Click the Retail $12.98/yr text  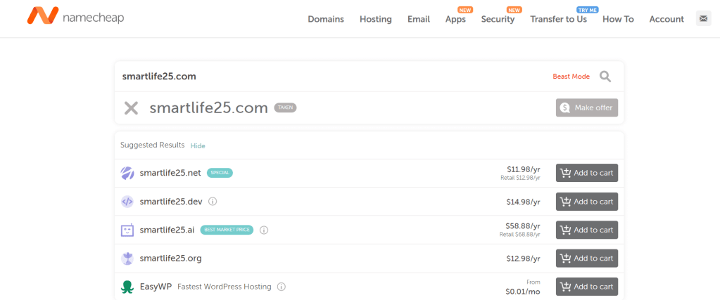tap(521, 178)
